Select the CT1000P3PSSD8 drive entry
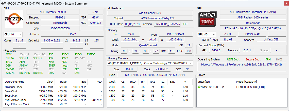The height and width of the screenshot is (111, 289). pos(250,87)
